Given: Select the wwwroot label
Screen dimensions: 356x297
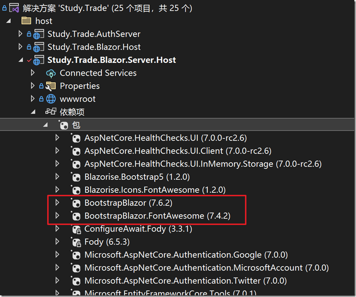Looking at the screenshot, I should (x=78, y=99).
